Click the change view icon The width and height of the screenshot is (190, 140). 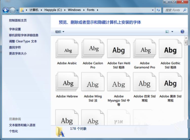coord(167,32)
